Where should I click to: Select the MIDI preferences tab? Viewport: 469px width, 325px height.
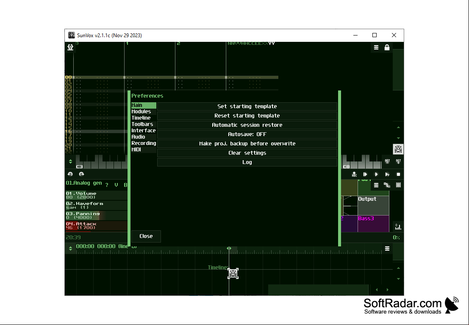coord(144,149)
